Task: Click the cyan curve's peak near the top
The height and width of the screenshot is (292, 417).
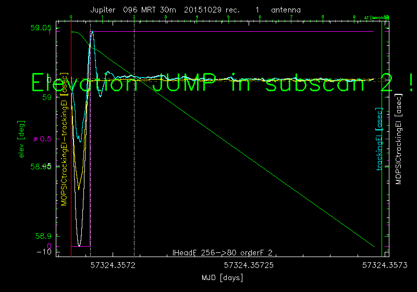Action: [x=92, y=32]
